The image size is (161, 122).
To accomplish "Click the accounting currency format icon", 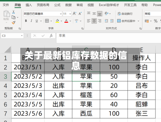I will (x=147, y=21).
